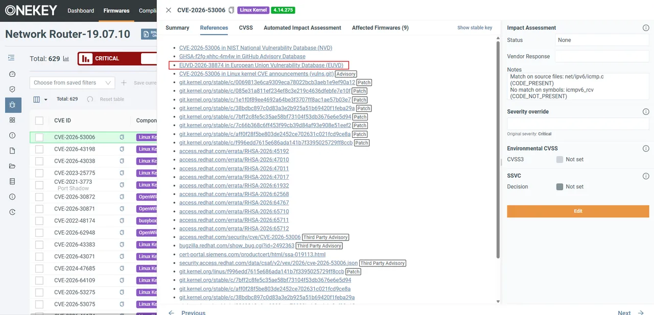Open the Affected Firmwares (9) tab

click(380, 28)
